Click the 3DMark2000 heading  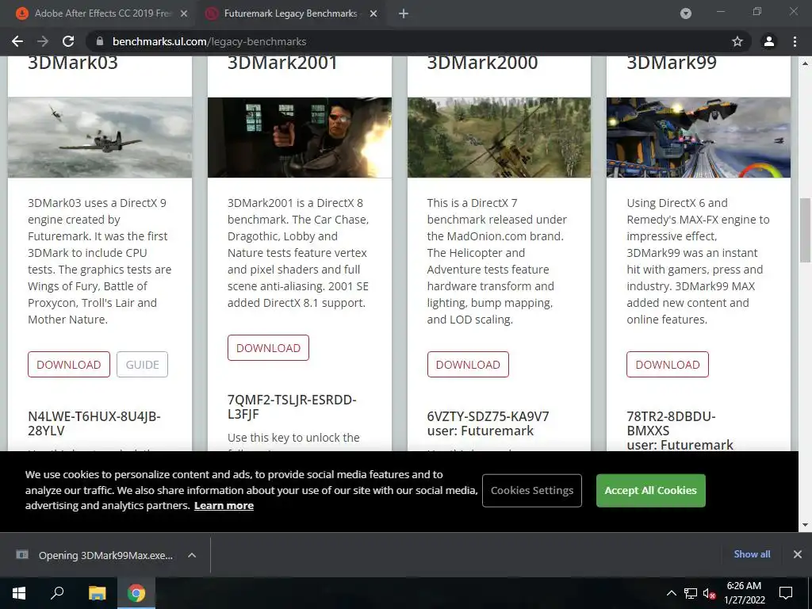pyautogui.click(x=482, y=63)
